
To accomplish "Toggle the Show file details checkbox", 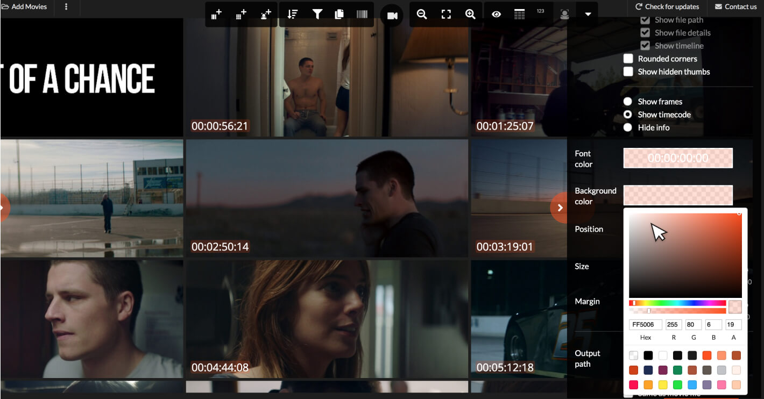I will click(645, 33).
